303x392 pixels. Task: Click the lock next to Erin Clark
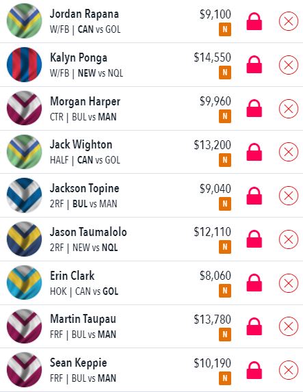tap(254, 283)
